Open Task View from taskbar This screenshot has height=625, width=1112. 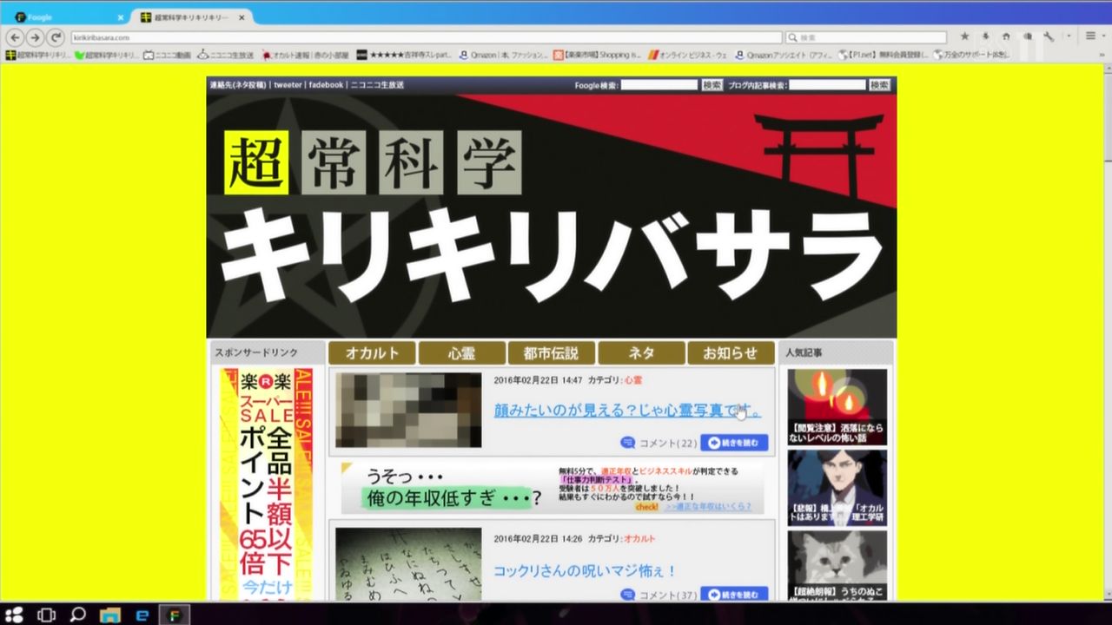[x=46, y=615]
